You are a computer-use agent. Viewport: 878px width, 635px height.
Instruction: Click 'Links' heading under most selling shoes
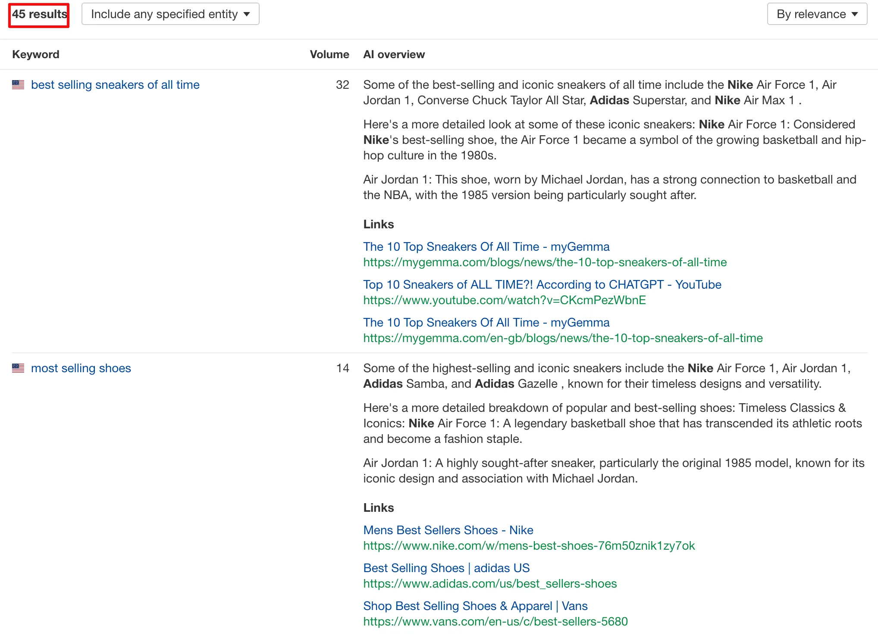pyautogui.click(x=379, y=508)
